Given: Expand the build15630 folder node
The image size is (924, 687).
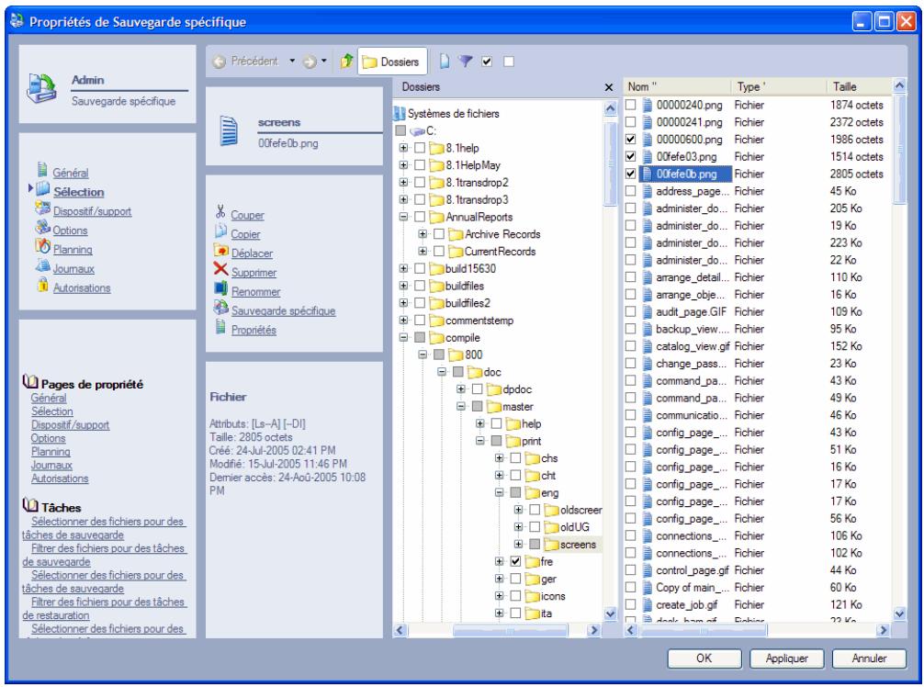Looking at the screenshot, I should click(403, 269).
